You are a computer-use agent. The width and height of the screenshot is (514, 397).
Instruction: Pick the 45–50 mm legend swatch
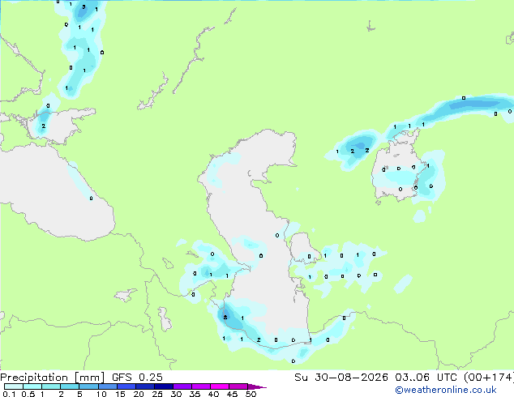pyautogui.click(x=238, y=386)
